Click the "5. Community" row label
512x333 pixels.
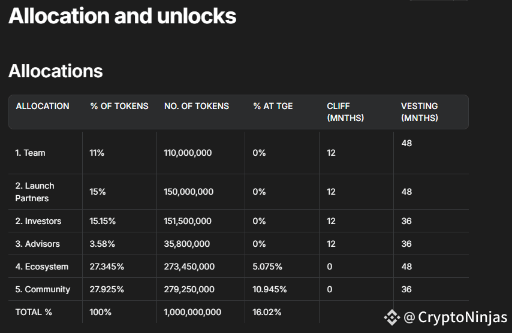tap(43, 289)
